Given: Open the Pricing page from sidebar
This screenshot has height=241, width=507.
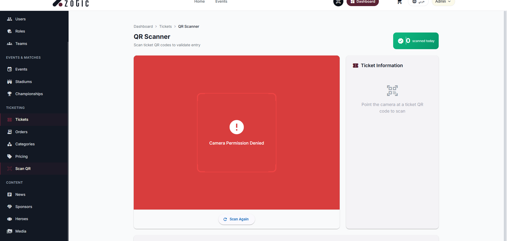Looking at the screenshot, I should coord(10,156).
